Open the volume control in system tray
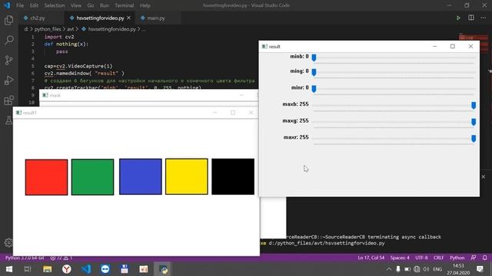492x276 pixels. (x=426, y=269)
